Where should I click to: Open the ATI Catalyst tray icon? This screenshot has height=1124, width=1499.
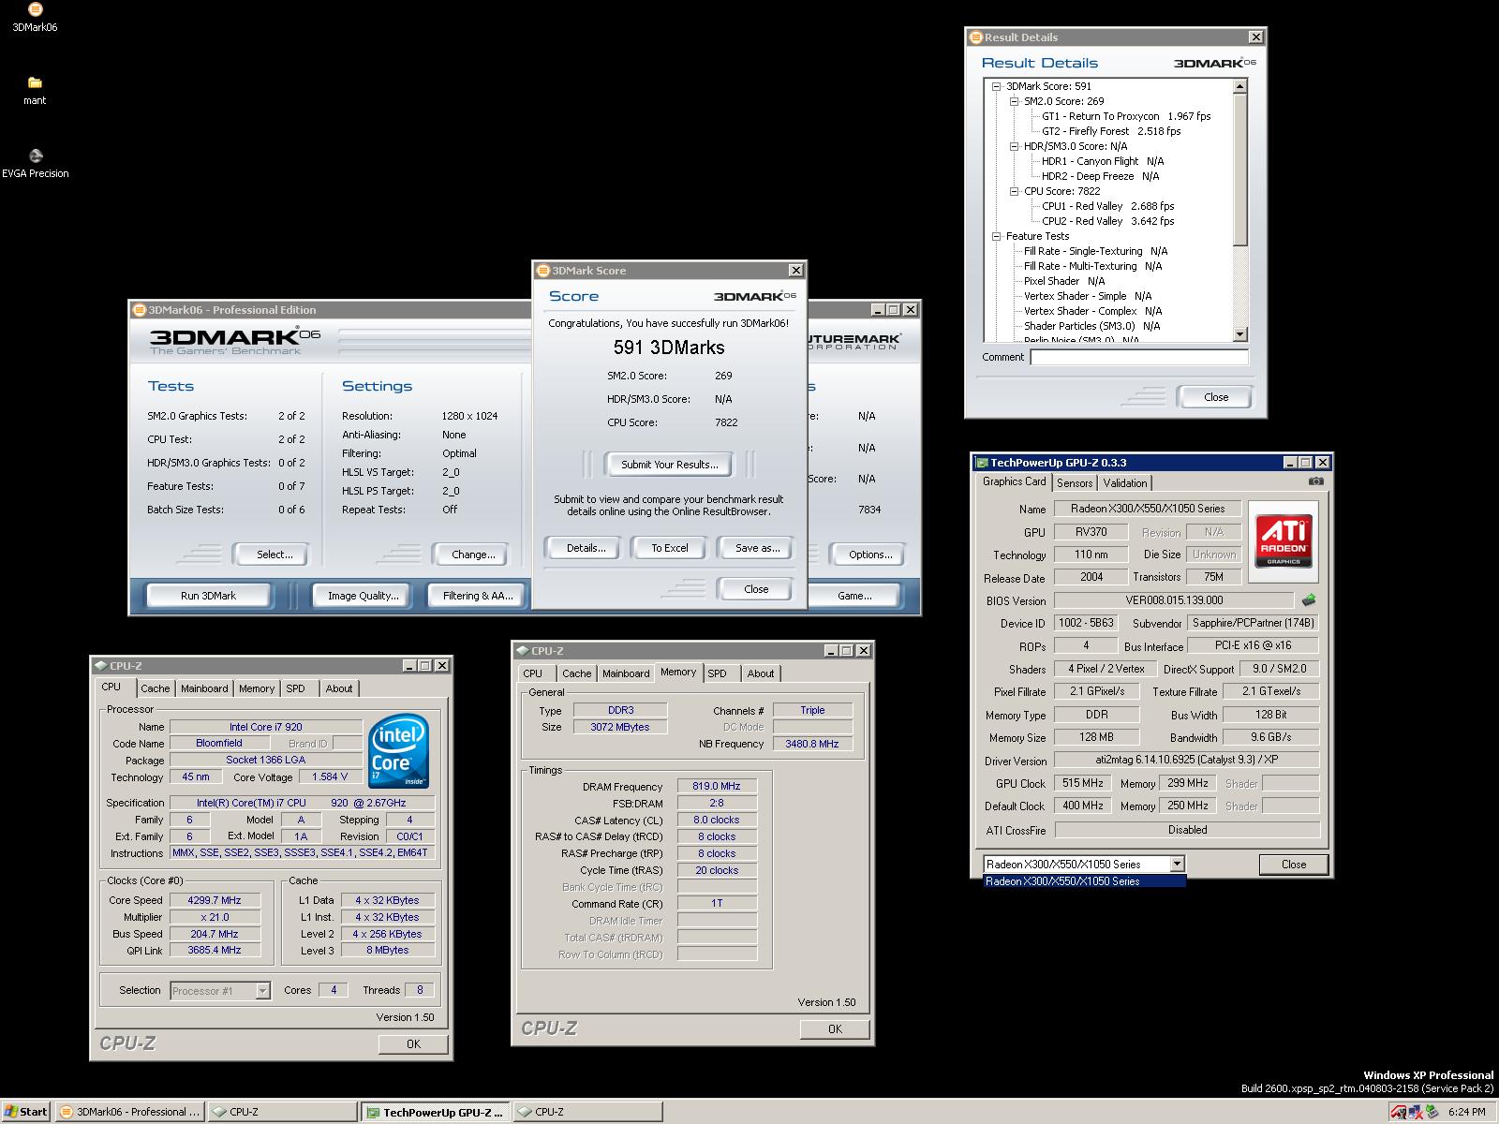1399,1112
